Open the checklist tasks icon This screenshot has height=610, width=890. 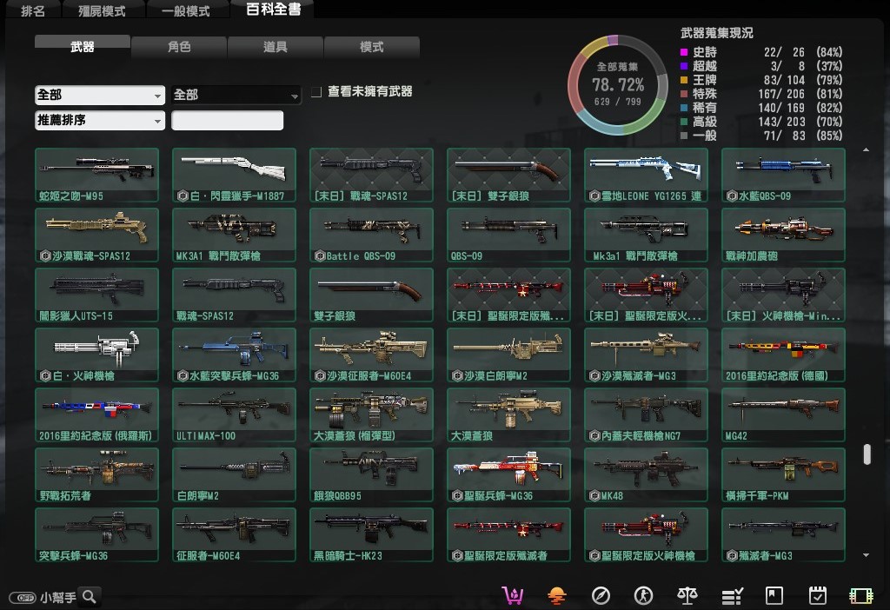(732, 595)
